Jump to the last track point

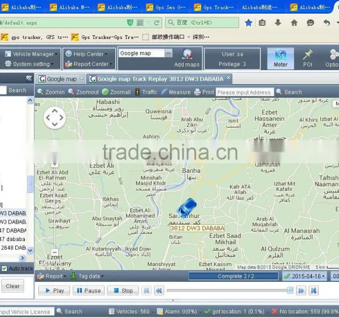(314, 290)
